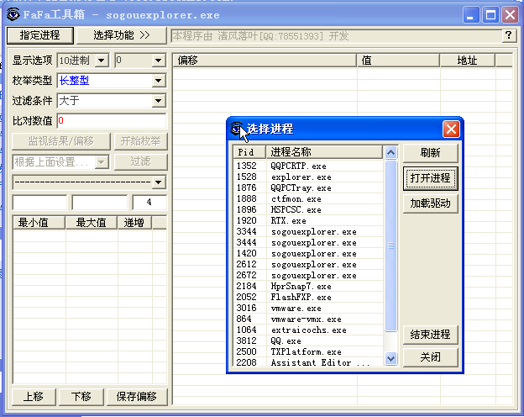The image size is (524, 417).
Task: Select the vmware-vmx.exe process row
Action: click(x=308, y=319)
